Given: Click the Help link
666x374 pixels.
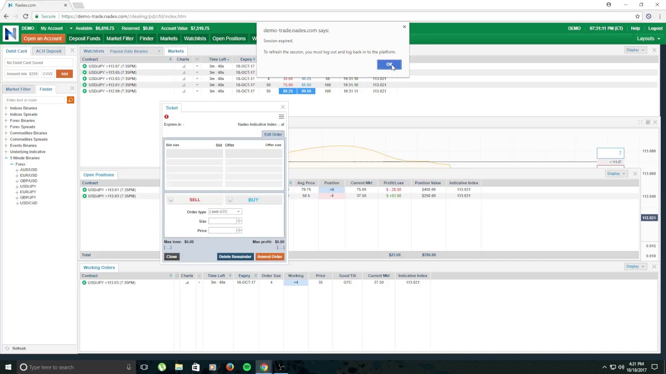Looking at the screenshot, I should pos(635,28).
